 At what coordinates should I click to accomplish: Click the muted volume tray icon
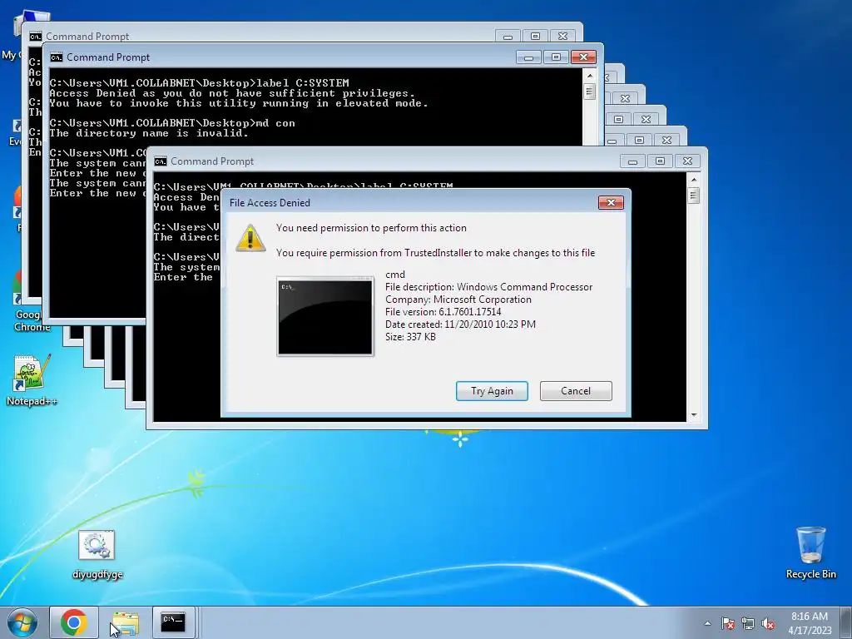coord(768,623)
